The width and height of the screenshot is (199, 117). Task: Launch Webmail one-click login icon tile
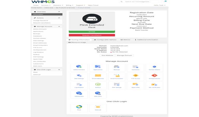98,108
